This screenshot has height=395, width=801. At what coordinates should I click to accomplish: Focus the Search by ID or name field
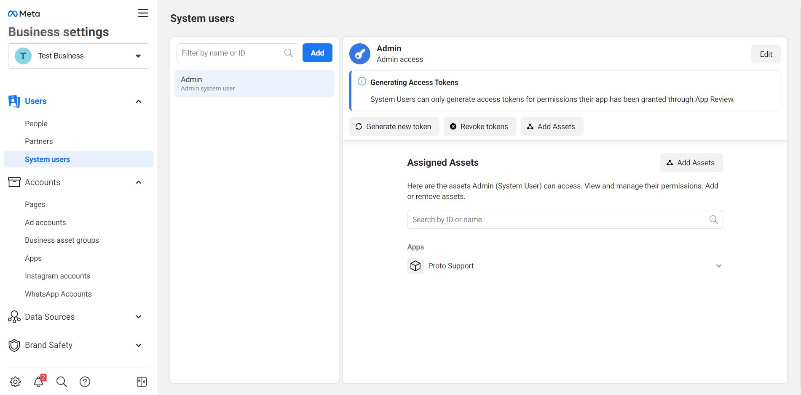click(x=565, y=220)
